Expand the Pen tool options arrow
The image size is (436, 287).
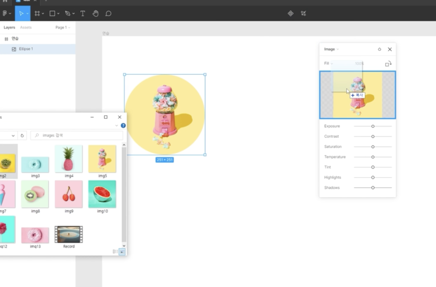(x=74, y=14)
